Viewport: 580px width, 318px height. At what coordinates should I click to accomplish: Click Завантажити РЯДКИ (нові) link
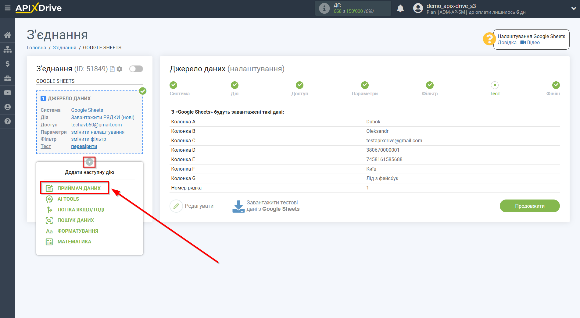[x=103, y=117]
